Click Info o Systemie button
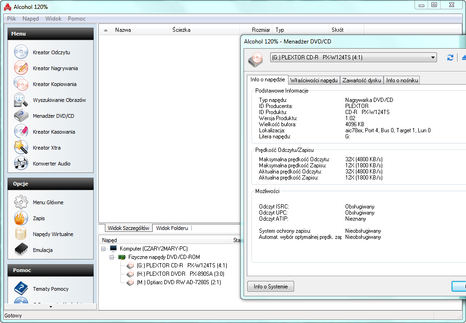The height and width of the screenshot is (323, 466). (271, 287)
